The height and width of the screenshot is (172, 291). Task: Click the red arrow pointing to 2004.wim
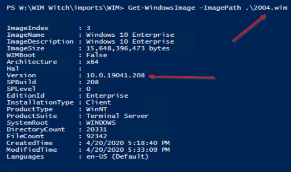[249, 28]
